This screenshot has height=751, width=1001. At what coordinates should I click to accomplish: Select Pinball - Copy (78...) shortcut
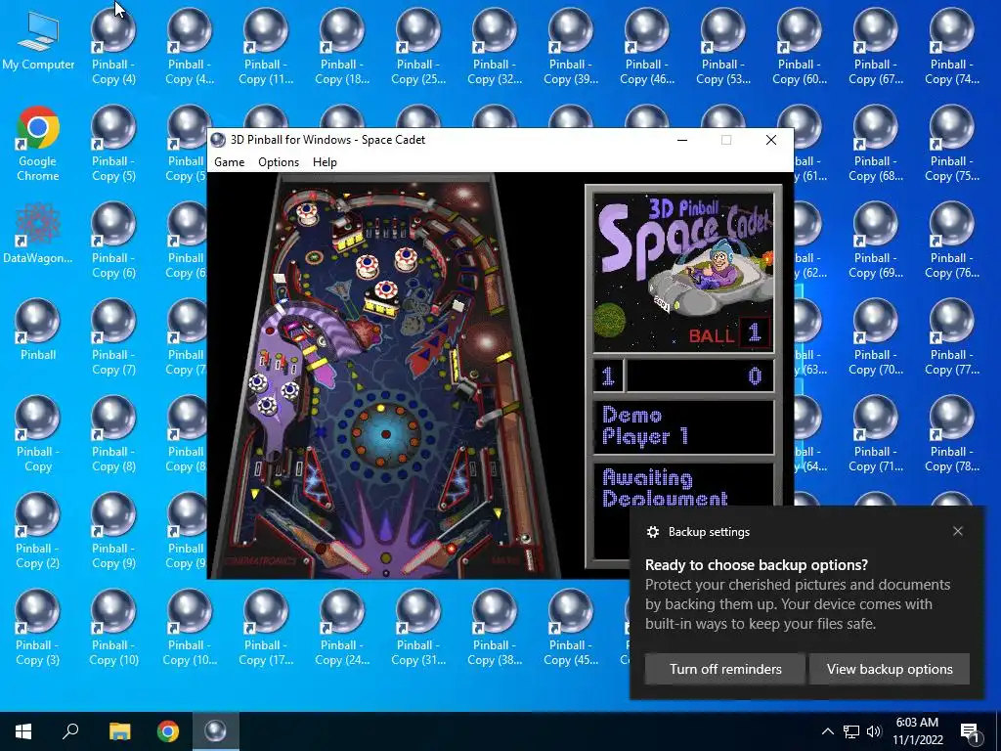click(x=952, y=434)
